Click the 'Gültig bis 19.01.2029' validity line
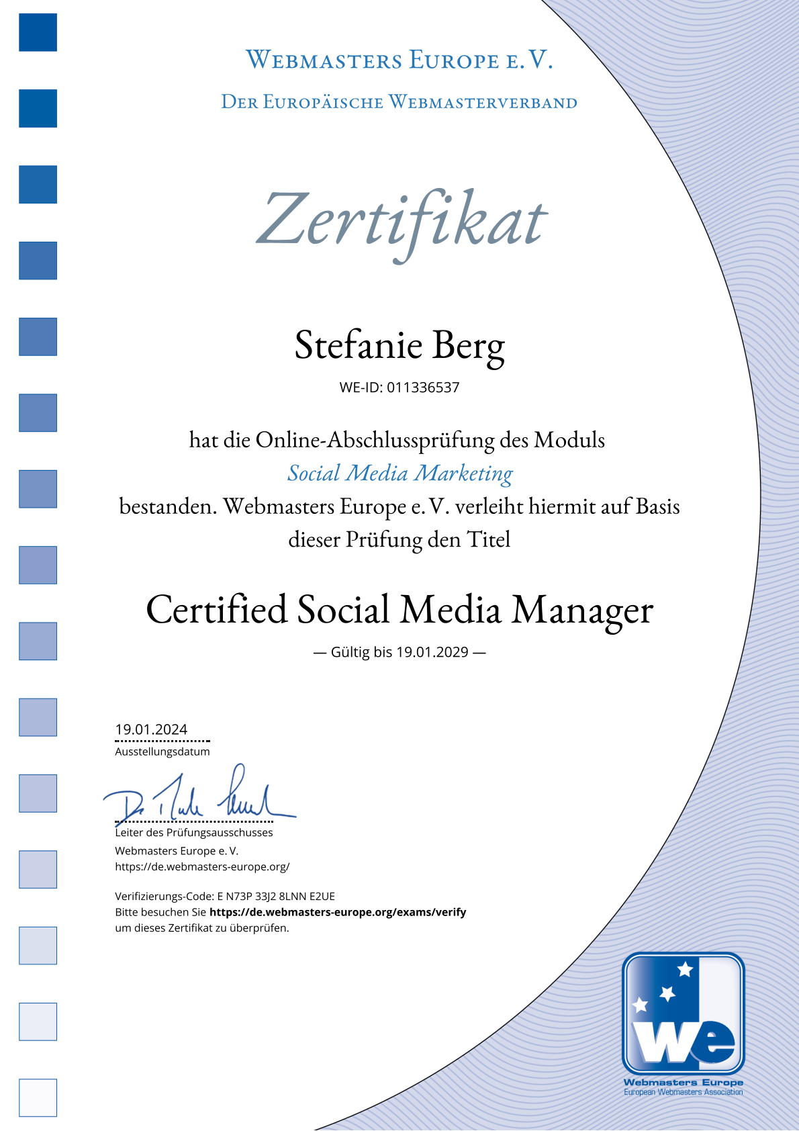Viewport: 799px width, 1131px height. click(399, 652)
